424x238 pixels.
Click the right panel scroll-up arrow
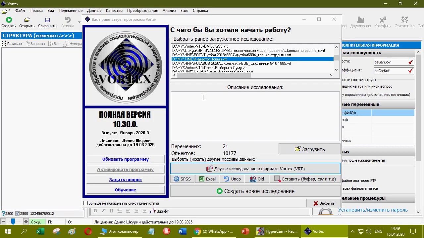pos(418,52)
